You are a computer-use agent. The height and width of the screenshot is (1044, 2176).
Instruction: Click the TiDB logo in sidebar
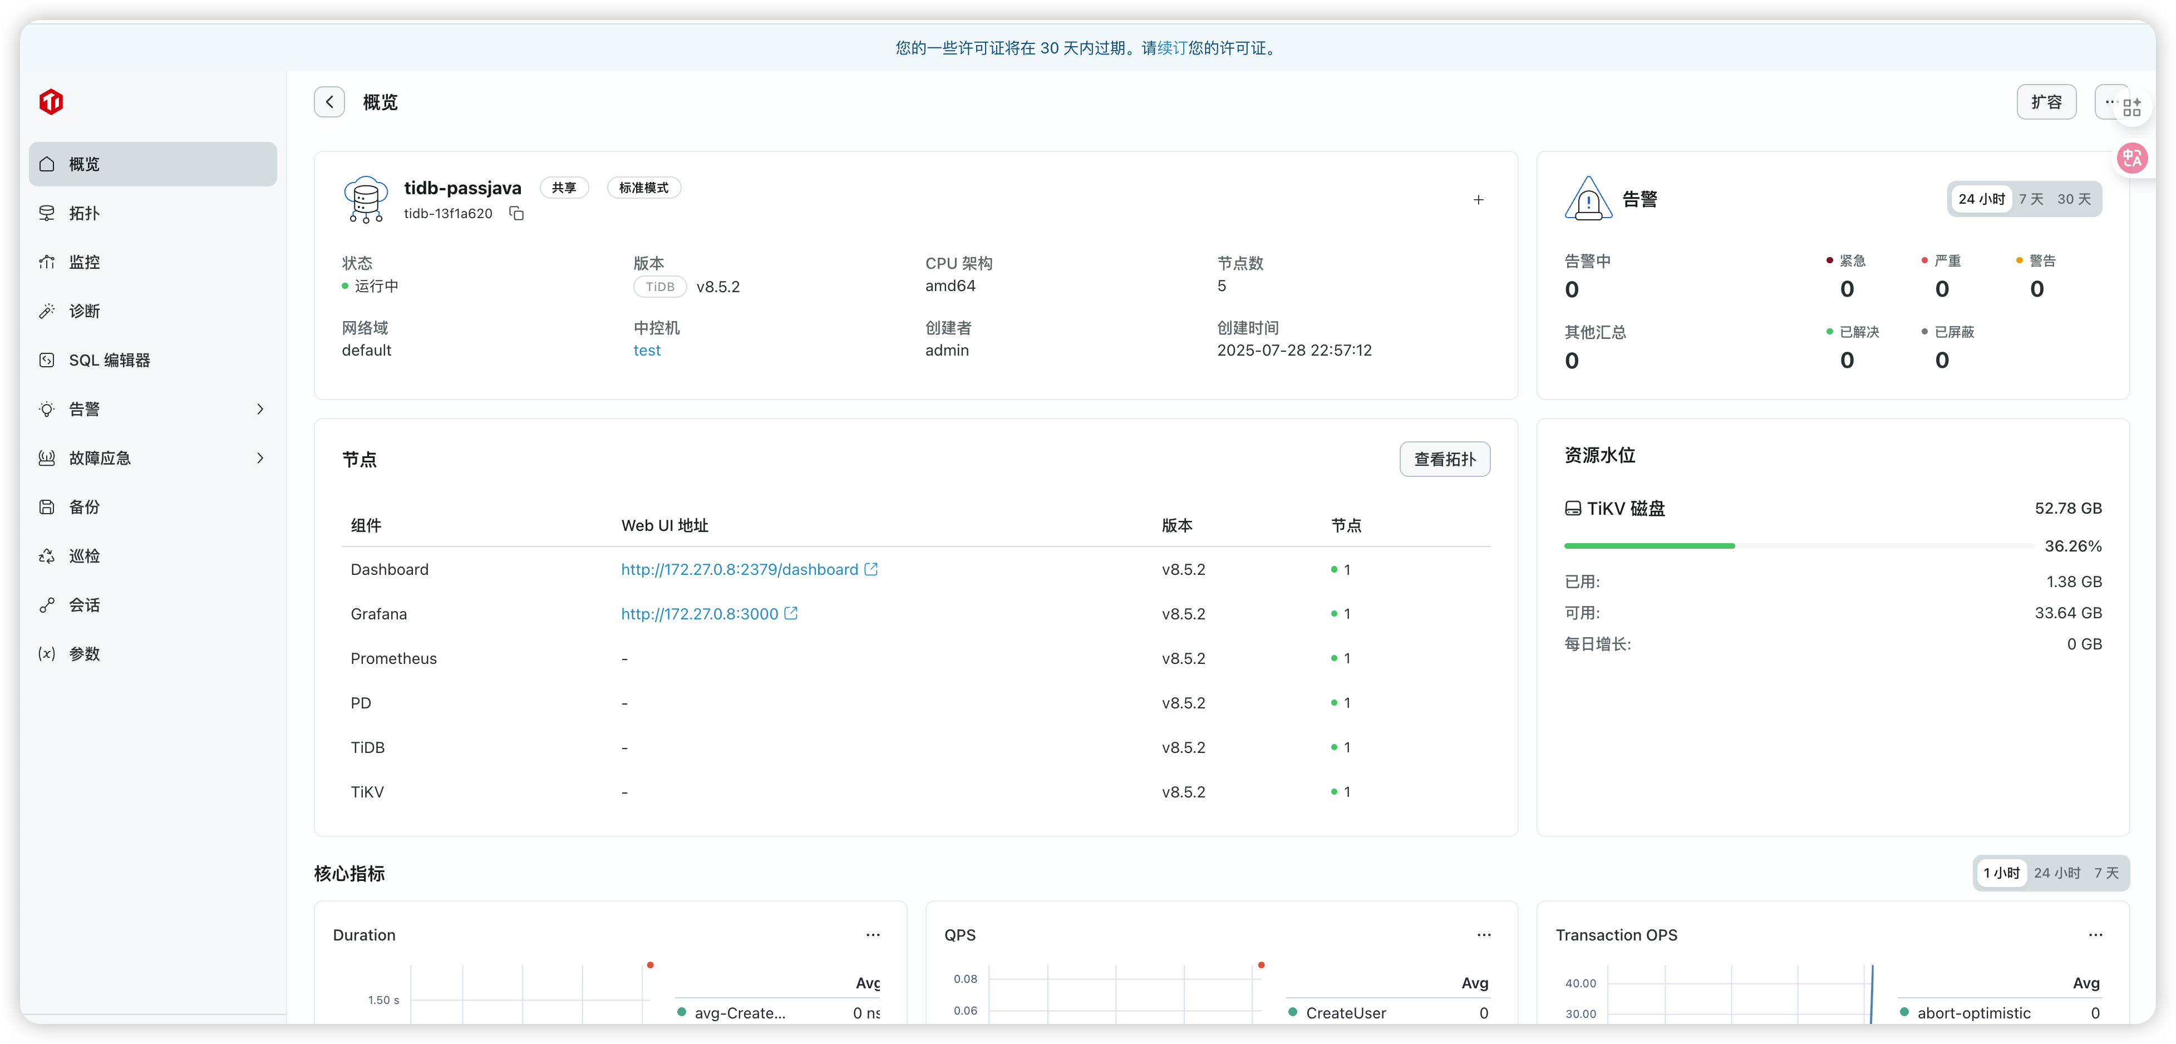(52, 102)
